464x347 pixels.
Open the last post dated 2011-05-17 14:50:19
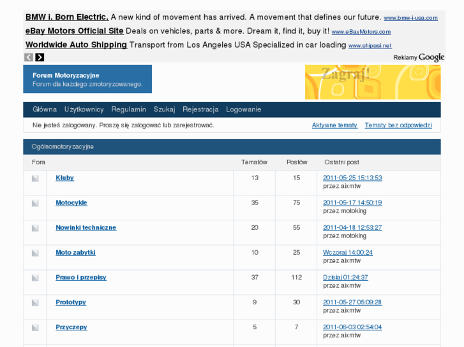352,202
